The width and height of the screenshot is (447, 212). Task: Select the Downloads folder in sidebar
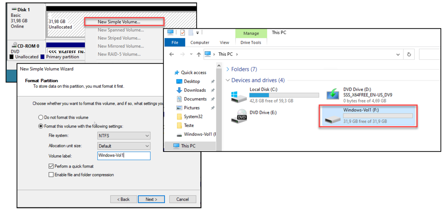click(195, 90)
